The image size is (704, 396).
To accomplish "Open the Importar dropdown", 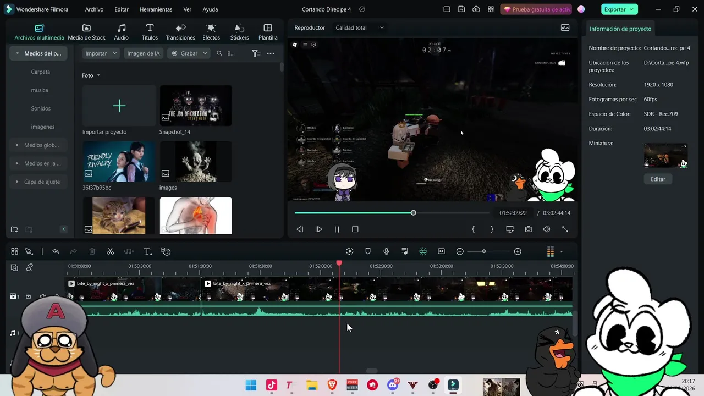I will 101,53.
